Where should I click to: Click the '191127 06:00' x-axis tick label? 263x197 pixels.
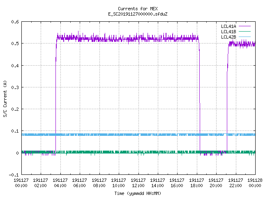(x=79, y=183)
